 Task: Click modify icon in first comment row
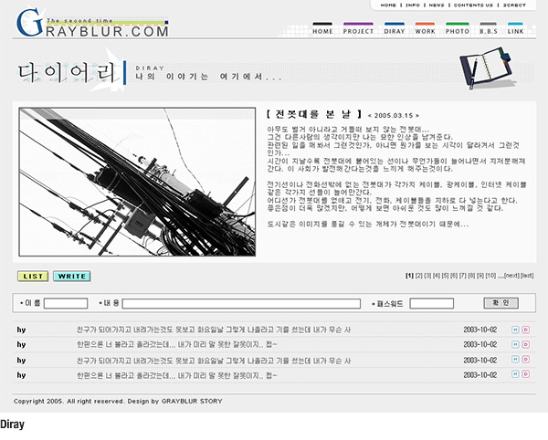pos(515,330)
